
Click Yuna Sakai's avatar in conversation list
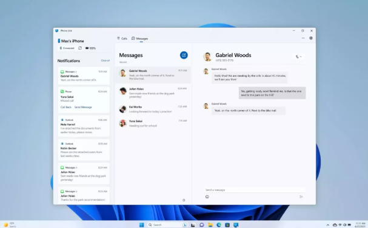point(122,123)
